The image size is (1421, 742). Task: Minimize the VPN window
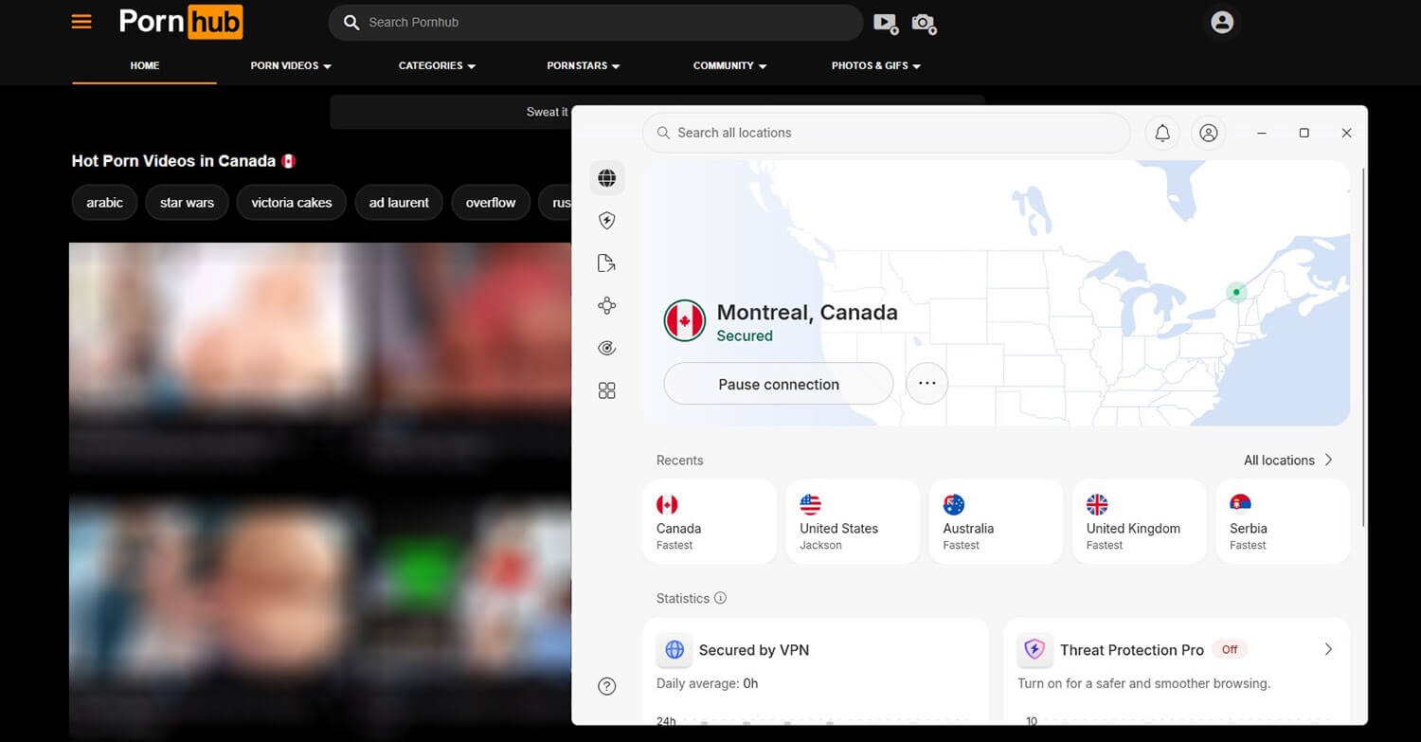1261,133
